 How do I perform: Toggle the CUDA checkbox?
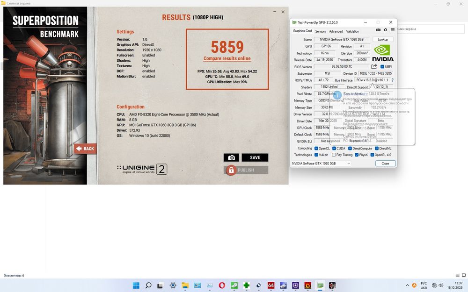[x=334, y=149]
